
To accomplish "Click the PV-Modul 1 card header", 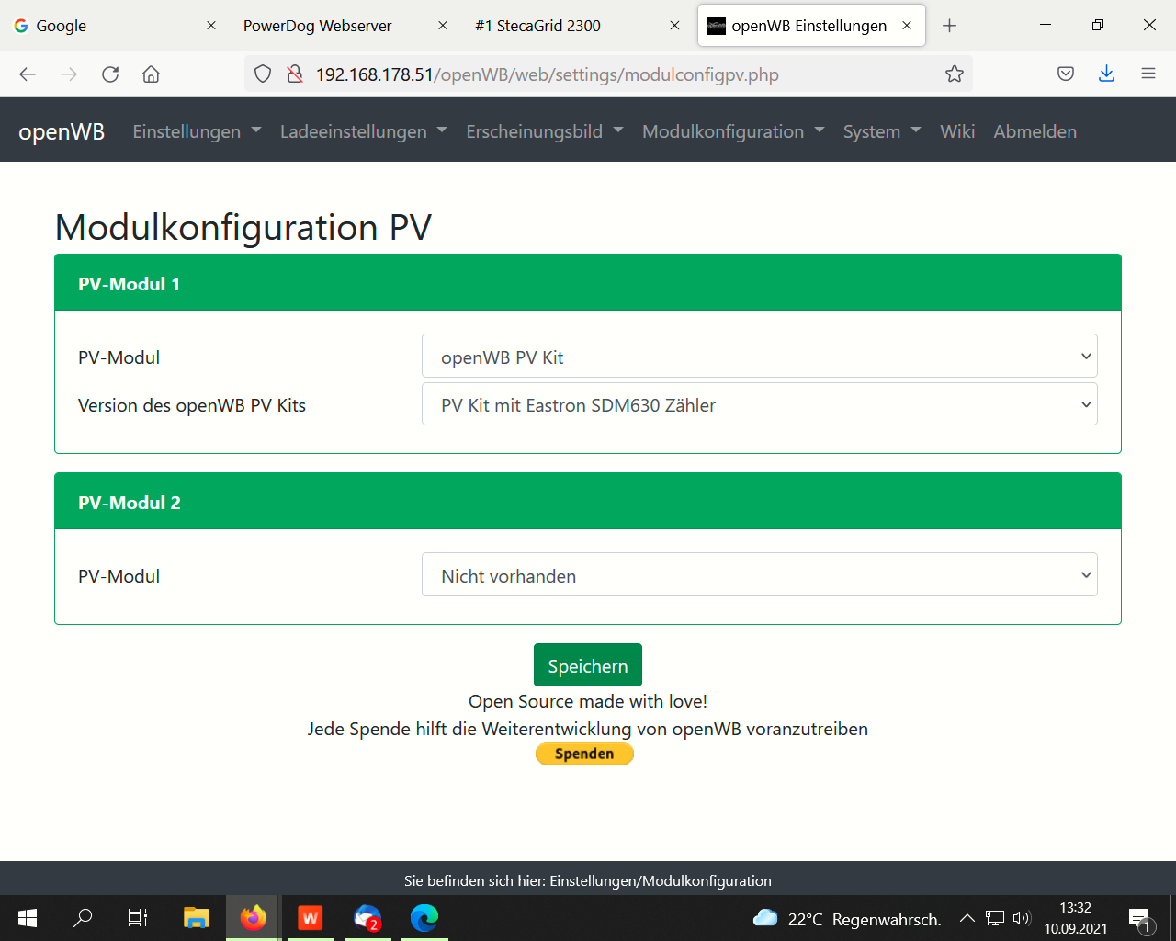I will (x=588, y=283).
